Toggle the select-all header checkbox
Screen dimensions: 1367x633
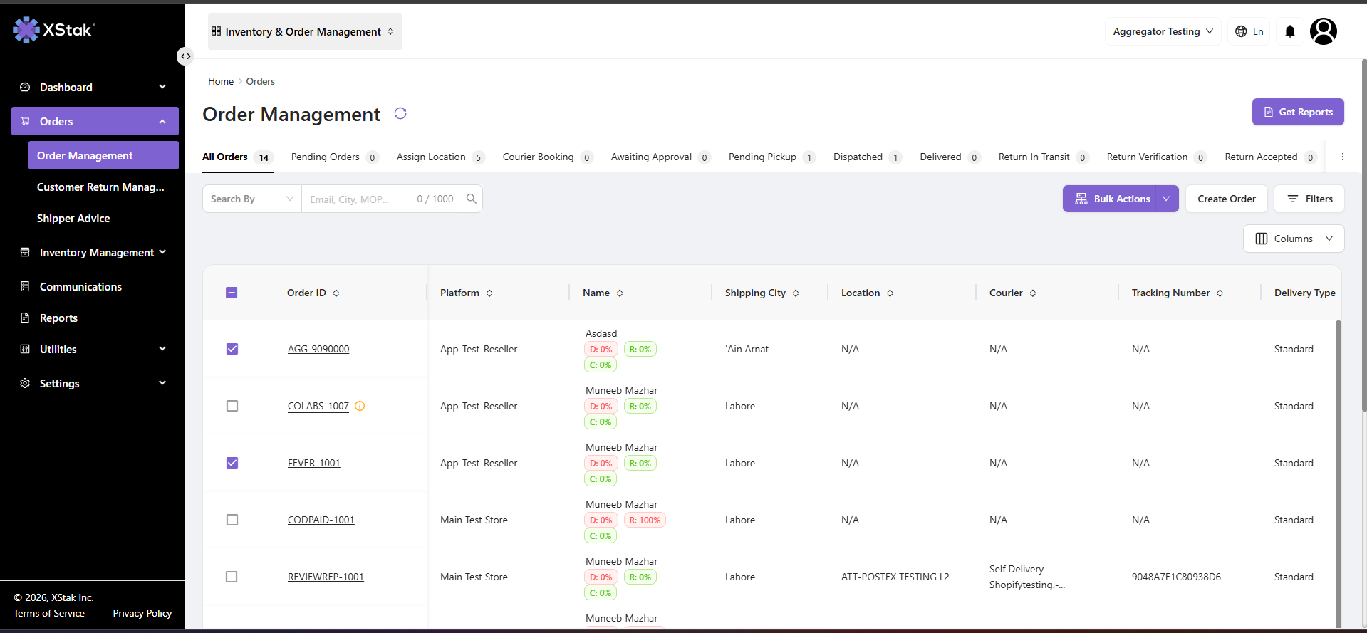point(232,293)
